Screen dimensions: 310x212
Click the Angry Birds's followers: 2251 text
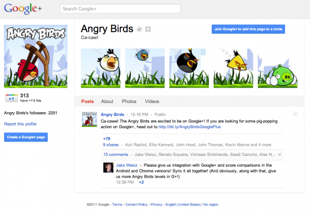(30, 113)
